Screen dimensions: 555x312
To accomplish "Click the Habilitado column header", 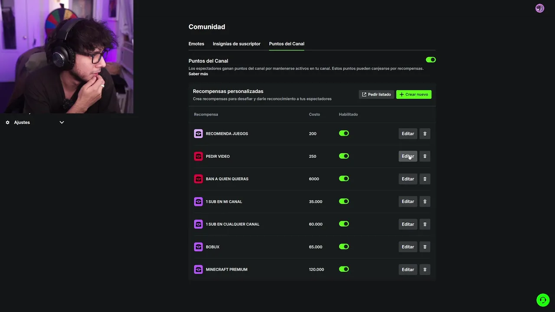I will click(348, 114).
